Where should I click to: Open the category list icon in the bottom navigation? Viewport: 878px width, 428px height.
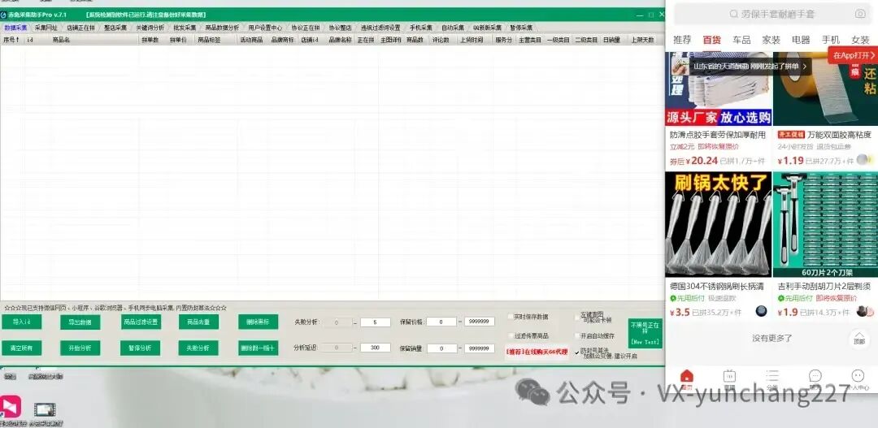tap(772, 376)
